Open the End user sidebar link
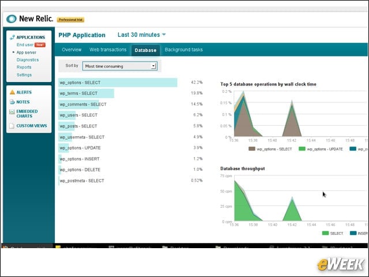 point(25,45)
